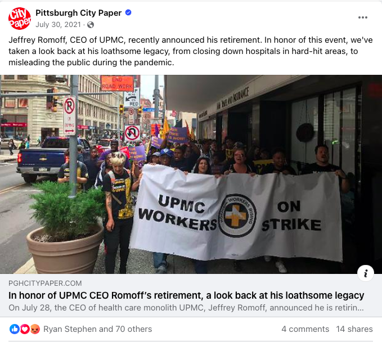Viewport: 382px width, 342px height.
Task: Click the "ON STRIKE" banner text in image
Action: click(291, 216)
